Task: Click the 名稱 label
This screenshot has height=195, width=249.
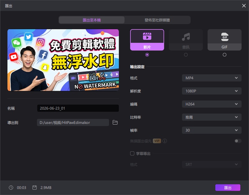Action: point(11,108)
